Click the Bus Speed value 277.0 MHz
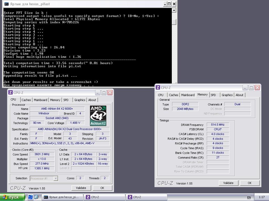The image size is (269, 201). click(x=42, y=164)
